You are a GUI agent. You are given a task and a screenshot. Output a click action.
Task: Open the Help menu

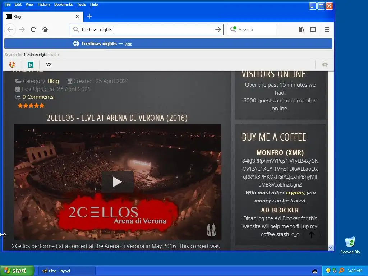[94, 4]
